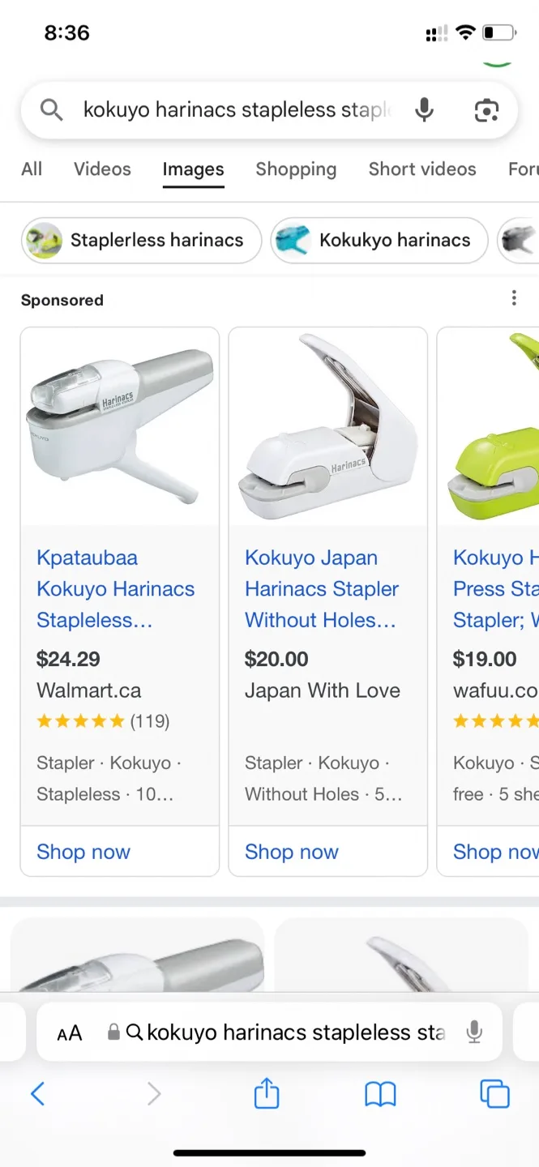Tap Shop now under the Walmart.ca listing
This screenshot has width=539, height=1167.
[x=83, y=852]
